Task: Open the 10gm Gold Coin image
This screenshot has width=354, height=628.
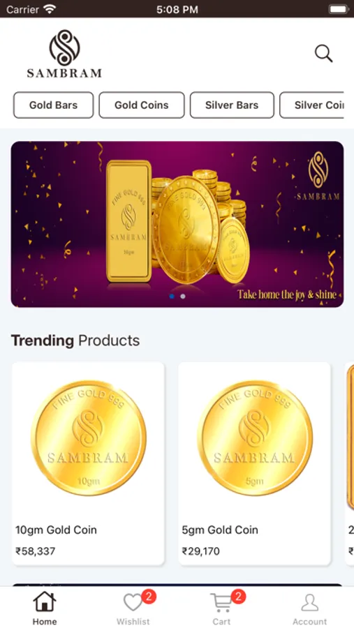Action: [x=88, y=438]
